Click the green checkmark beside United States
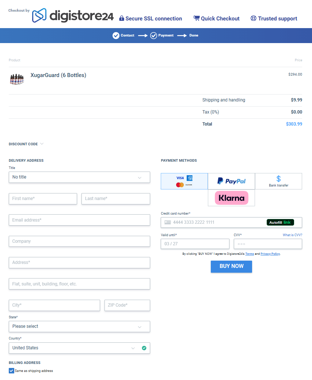The width and height of the screenshot is (312, 380). click(x=144, y=348)
